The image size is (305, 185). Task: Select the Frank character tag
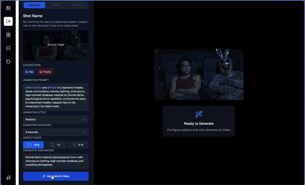pyautogui.click(x=45, y=72)
